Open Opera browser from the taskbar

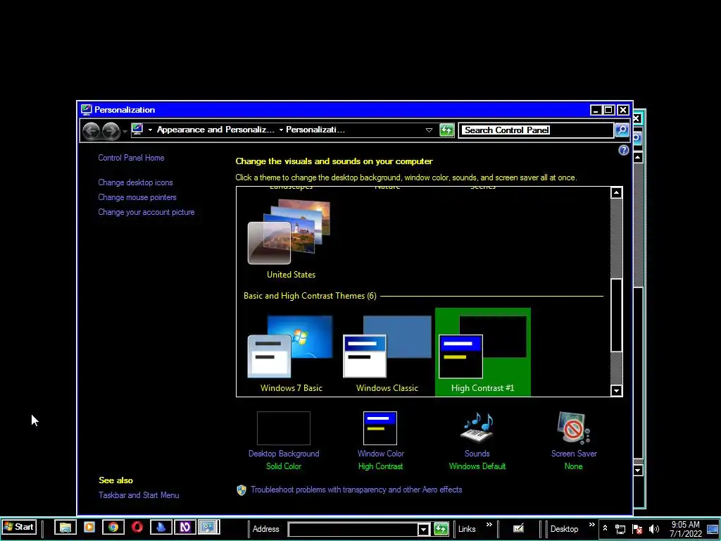[137, 527]
